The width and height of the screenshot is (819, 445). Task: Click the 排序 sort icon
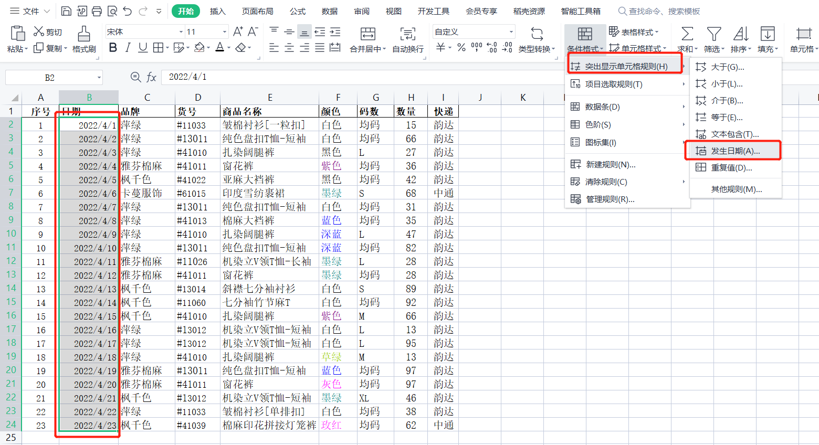pyautogui.click(x=741, y=34)
